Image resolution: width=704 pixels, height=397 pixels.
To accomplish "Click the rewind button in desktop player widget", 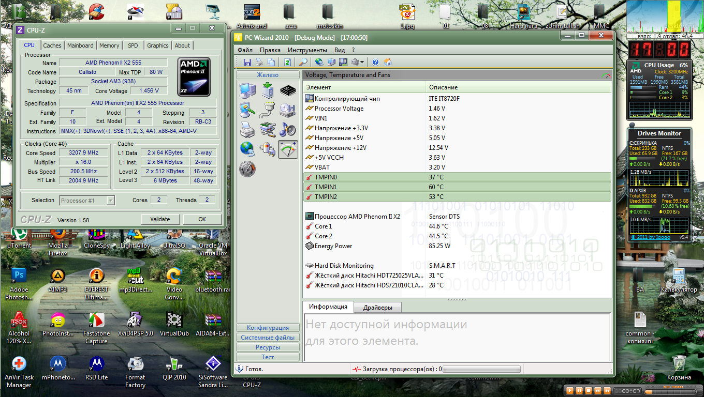I will click(x=598, y=390).
